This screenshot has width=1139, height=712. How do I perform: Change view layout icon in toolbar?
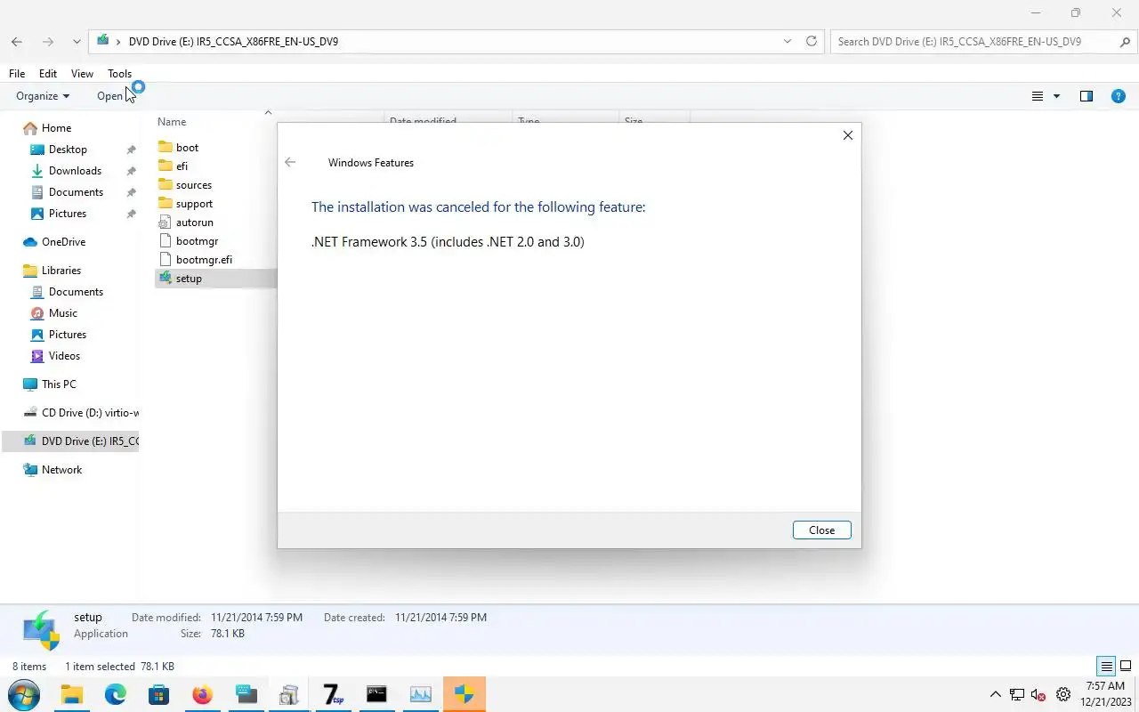coord(1038,96)
